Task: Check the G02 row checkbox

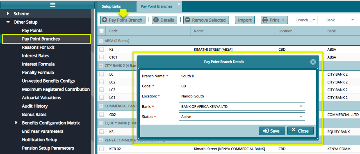Action: tap(101, 115)
